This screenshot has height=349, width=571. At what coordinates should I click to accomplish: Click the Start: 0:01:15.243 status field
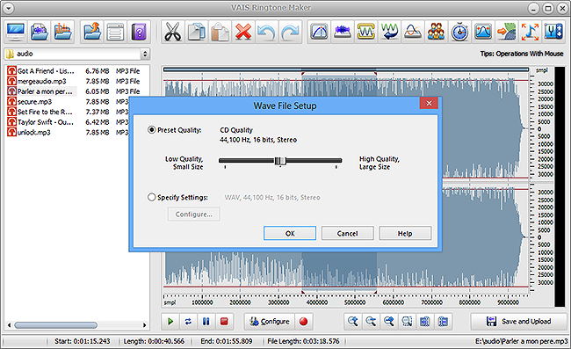point(83,341)
